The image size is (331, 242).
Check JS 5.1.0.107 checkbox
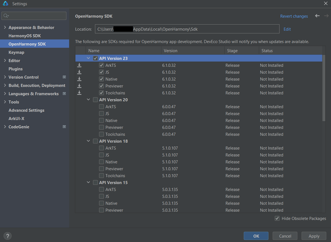click(x=102, y=155)
